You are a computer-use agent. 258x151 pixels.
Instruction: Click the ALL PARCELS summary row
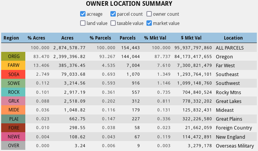[129, 48]
